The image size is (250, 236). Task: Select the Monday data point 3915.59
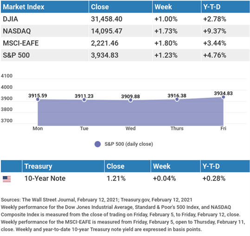38,99
